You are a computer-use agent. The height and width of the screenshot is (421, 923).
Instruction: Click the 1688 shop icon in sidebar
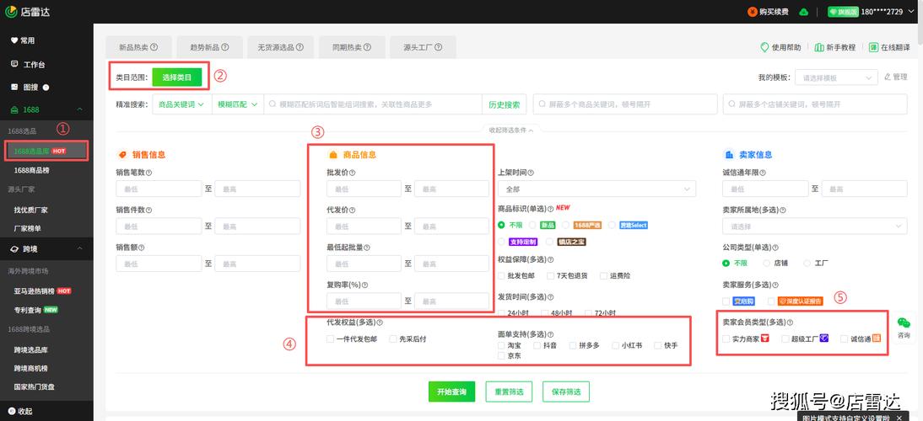click(x=14, y=109)
